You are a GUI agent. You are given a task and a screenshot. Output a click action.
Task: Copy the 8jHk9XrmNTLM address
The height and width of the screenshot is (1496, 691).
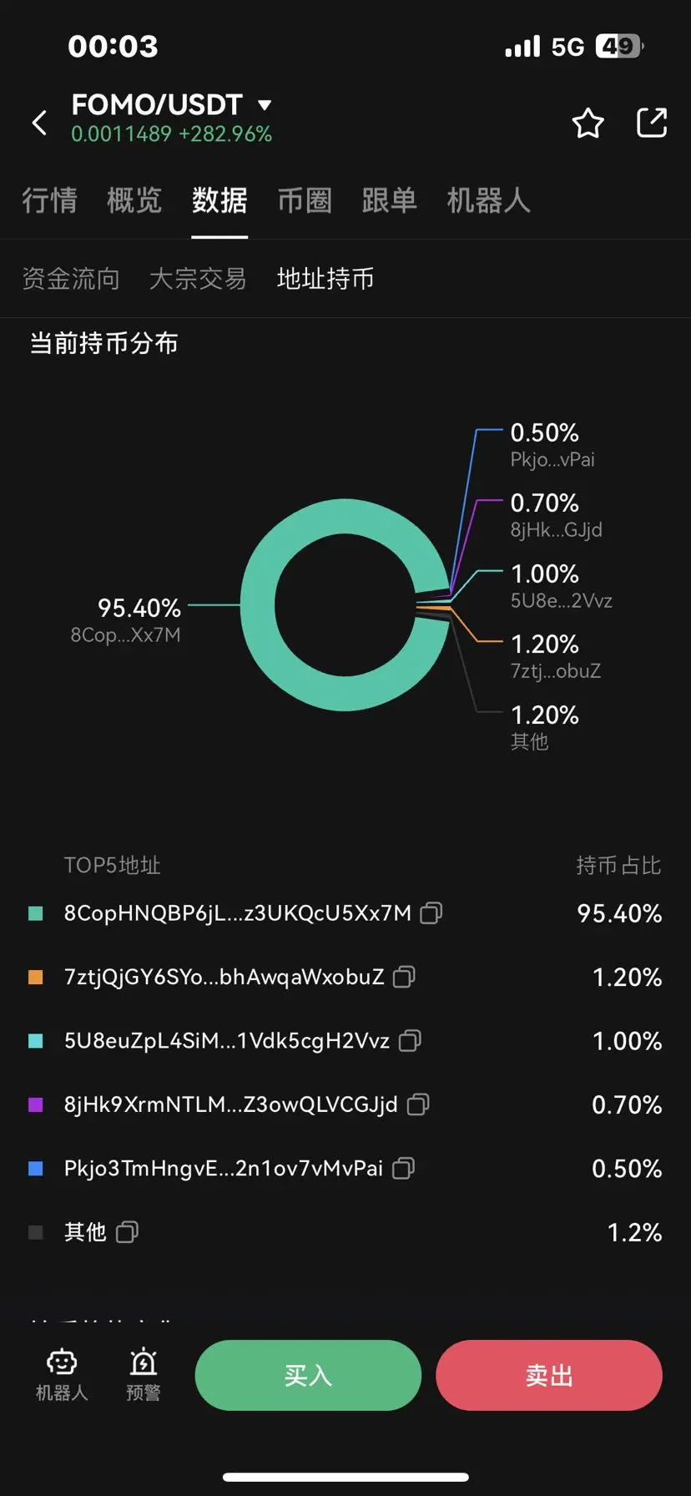(x=417, y=1104)
